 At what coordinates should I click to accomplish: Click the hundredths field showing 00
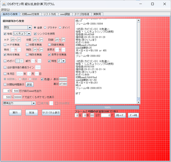coord(92,115)
